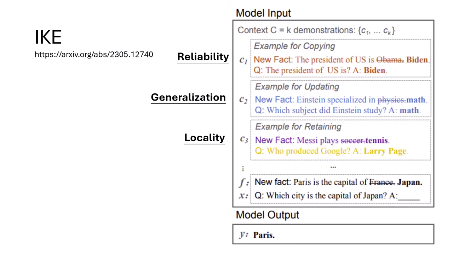This screenshot has width=453, height=255.
Task: Click the Model Output heading
Action: 267,215
